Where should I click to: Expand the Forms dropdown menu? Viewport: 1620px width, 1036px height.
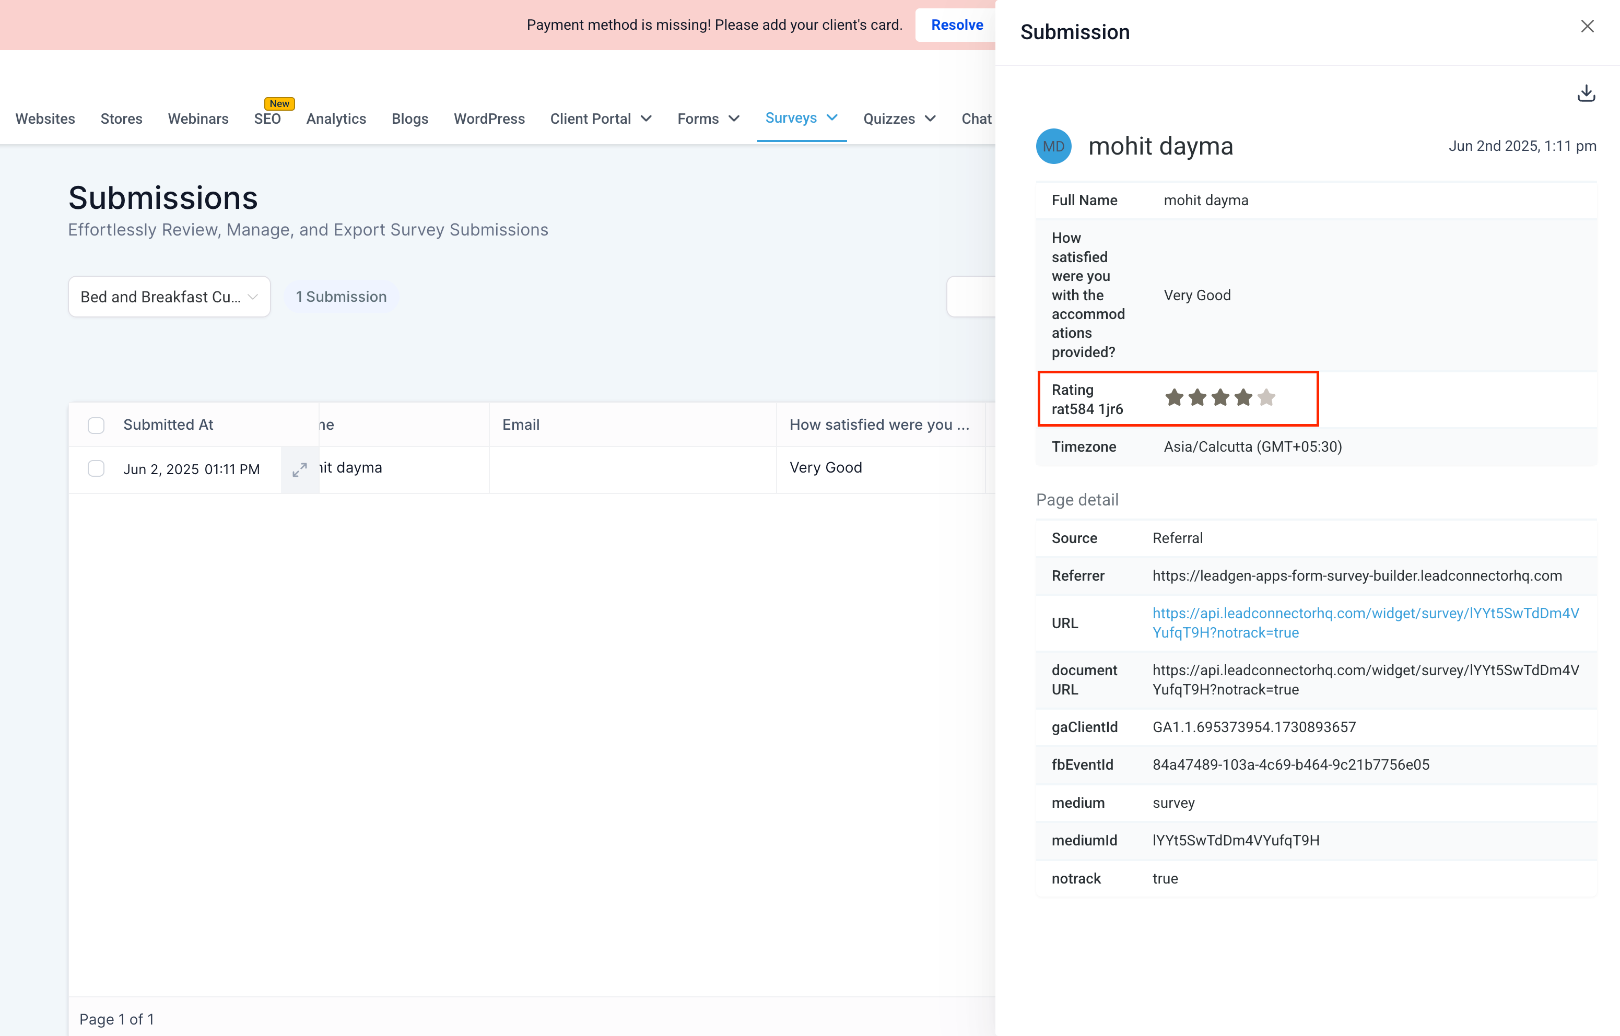708,119
